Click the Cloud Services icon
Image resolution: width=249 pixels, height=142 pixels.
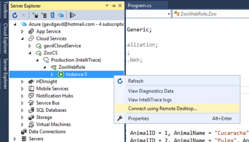pos(31,38)
